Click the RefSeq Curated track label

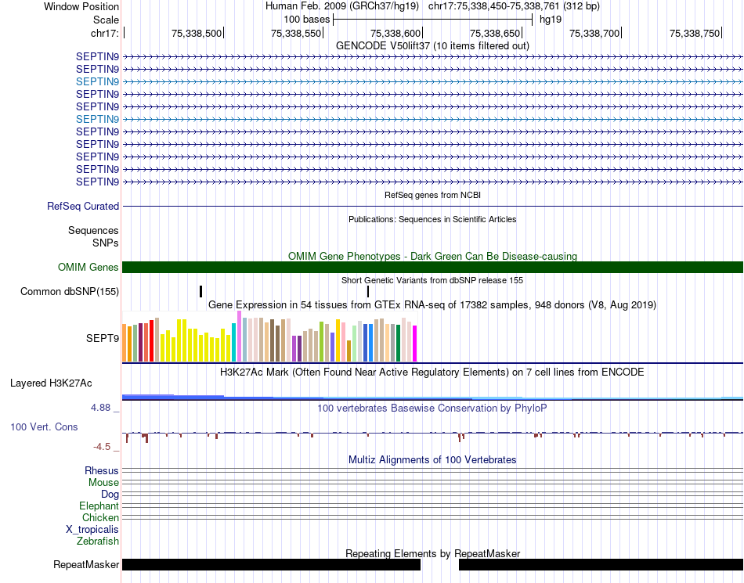point(83,206)
